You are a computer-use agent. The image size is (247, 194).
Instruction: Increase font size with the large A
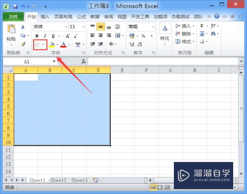[x=68, y=36]
